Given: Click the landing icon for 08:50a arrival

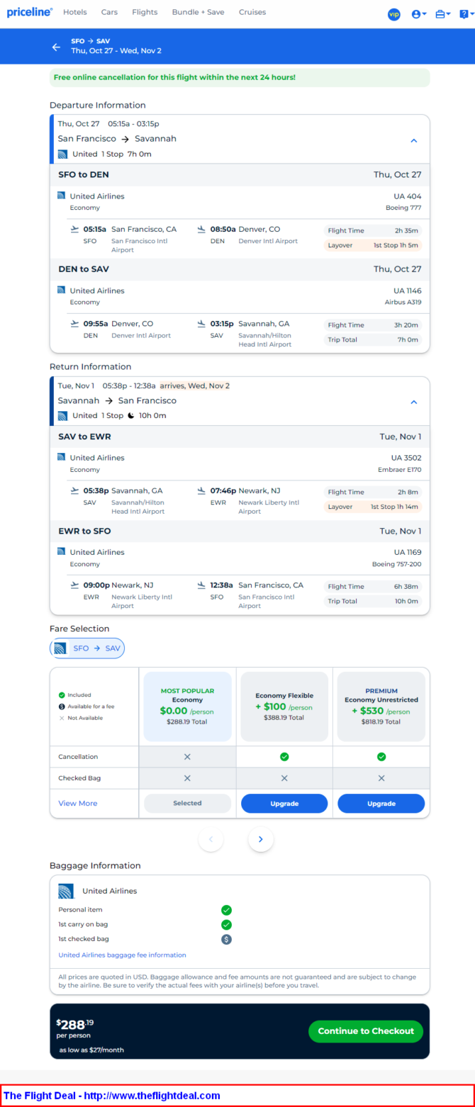Looking at the screenshot, I should coord(201,229).
